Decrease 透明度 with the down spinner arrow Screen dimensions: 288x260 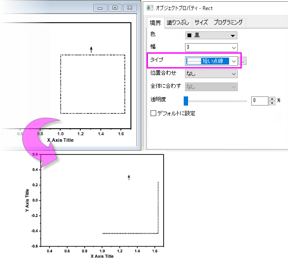272,103
